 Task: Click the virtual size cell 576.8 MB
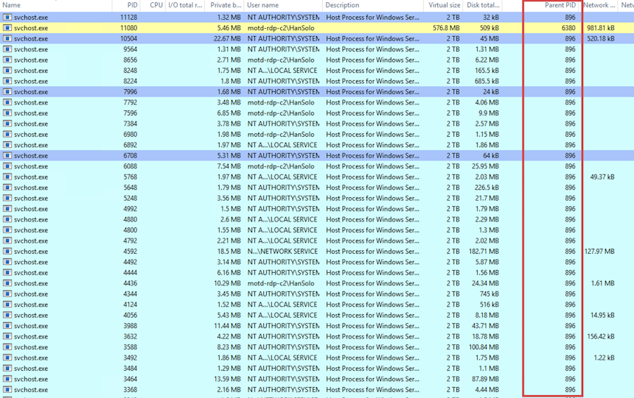[x=447, y=28]
